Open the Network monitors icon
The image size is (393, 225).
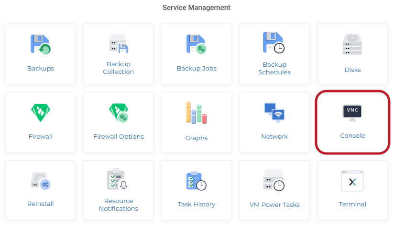pos(274,112)
